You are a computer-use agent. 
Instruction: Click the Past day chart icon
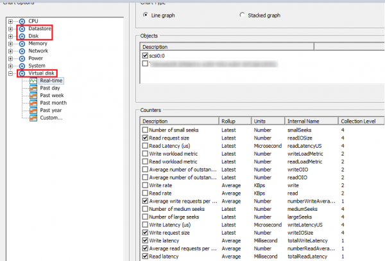pyautogui.click(x=33, y=88)
